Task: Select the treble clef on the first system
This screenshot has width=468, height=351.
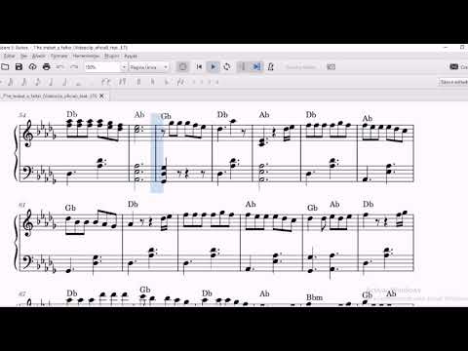Action: tap(28, 134)
